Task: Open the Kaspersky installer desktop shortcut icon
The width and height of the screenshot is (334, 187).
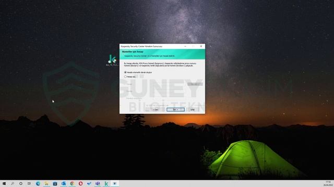Action: (112, 60)
